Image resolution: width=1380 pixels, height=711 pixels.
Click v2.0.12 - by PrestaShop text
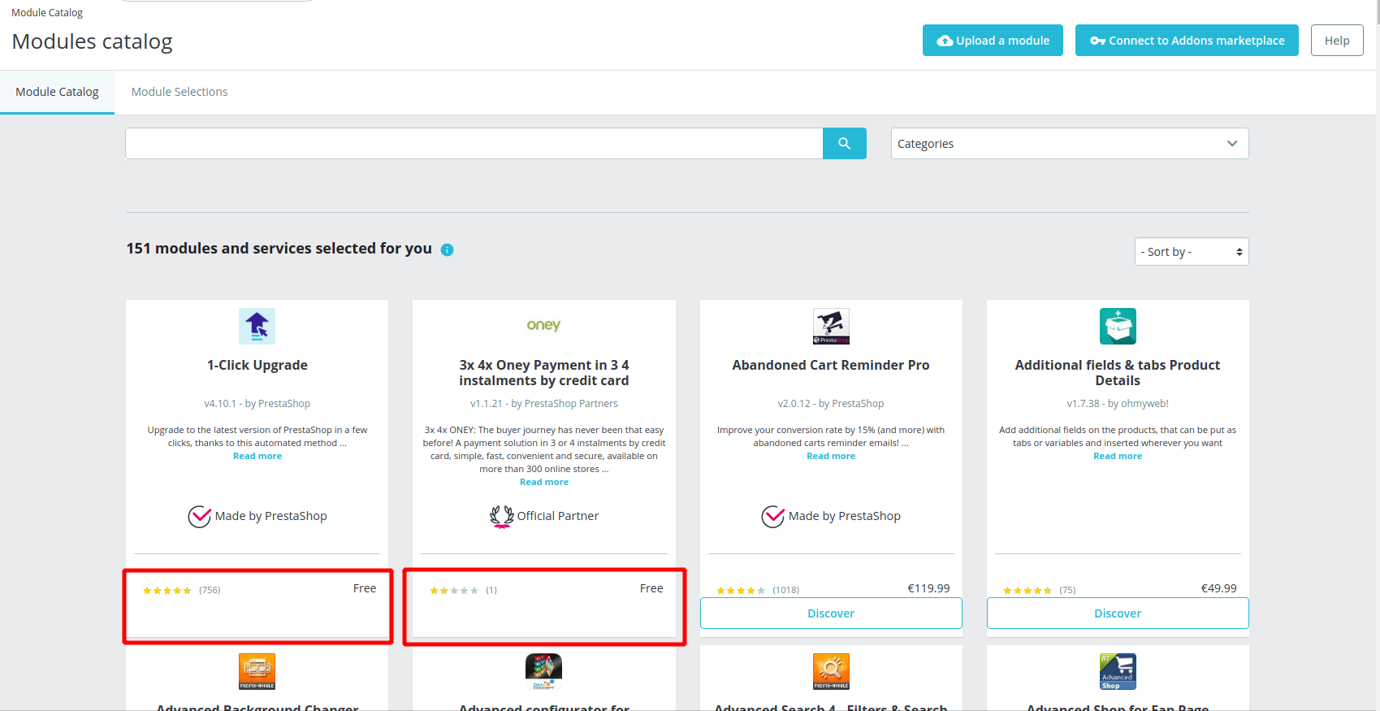[x=831, y=404]
